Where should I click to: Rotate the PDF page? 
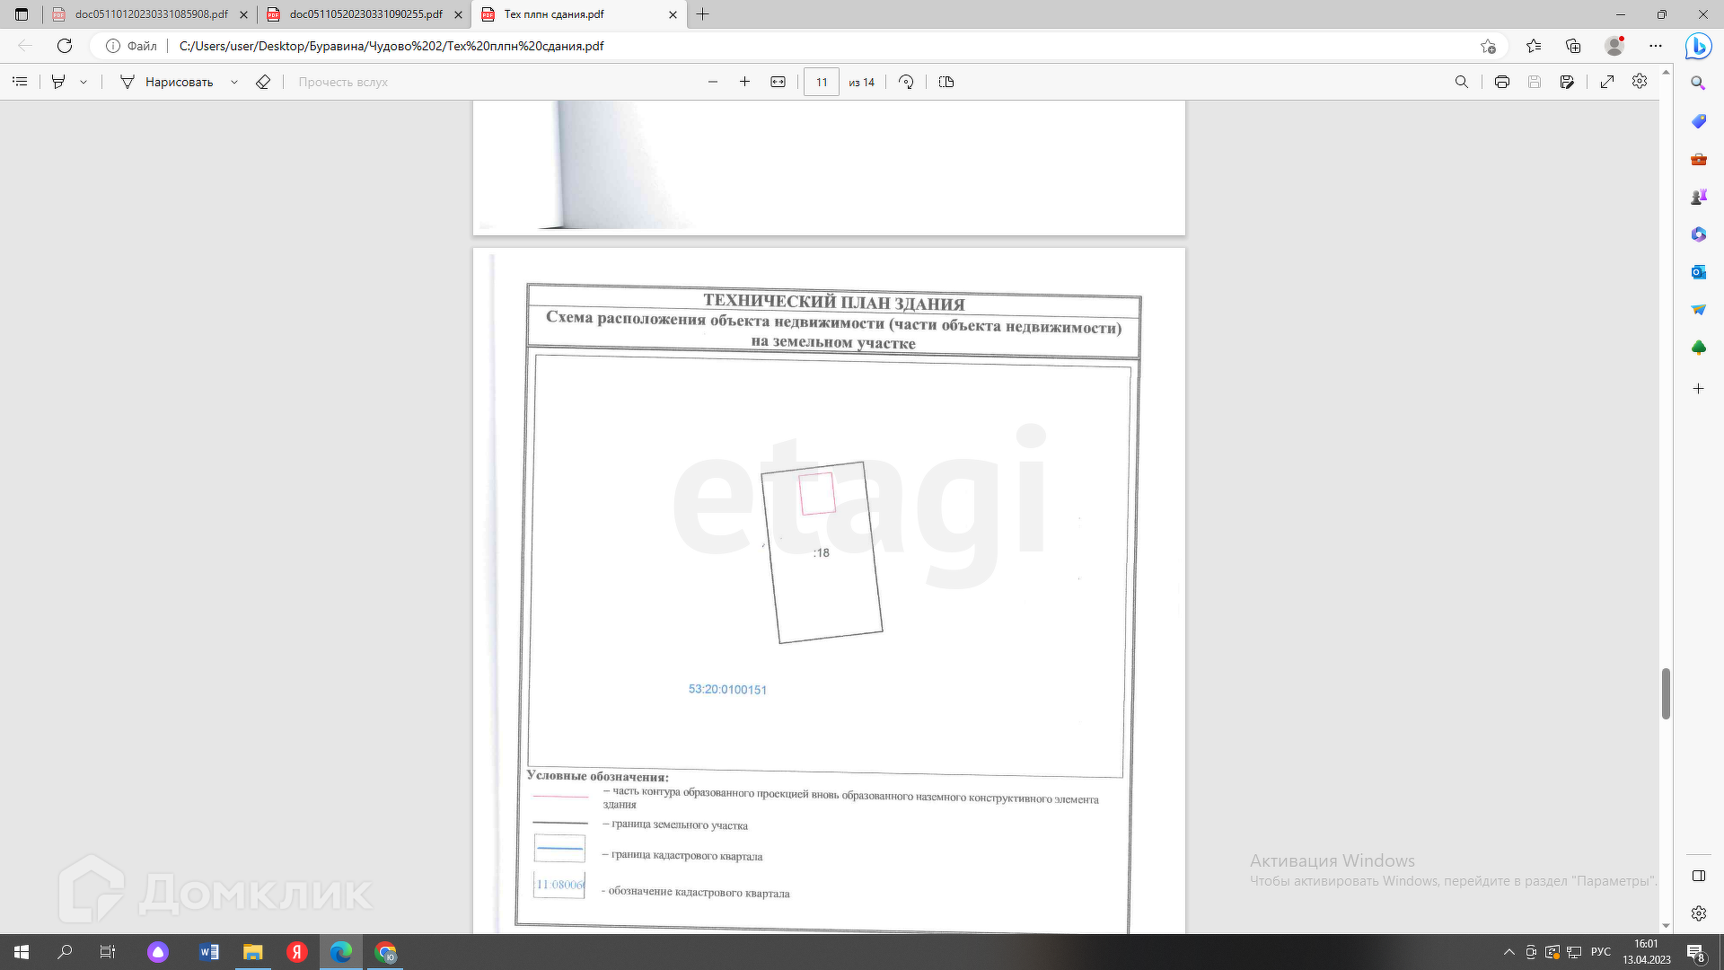click(x=906, y=82)
